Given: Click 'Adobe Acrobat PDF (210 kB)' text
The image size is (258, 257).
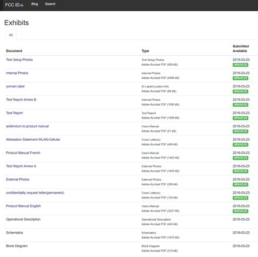Looking at the screenshot, I should pos(160,251).
